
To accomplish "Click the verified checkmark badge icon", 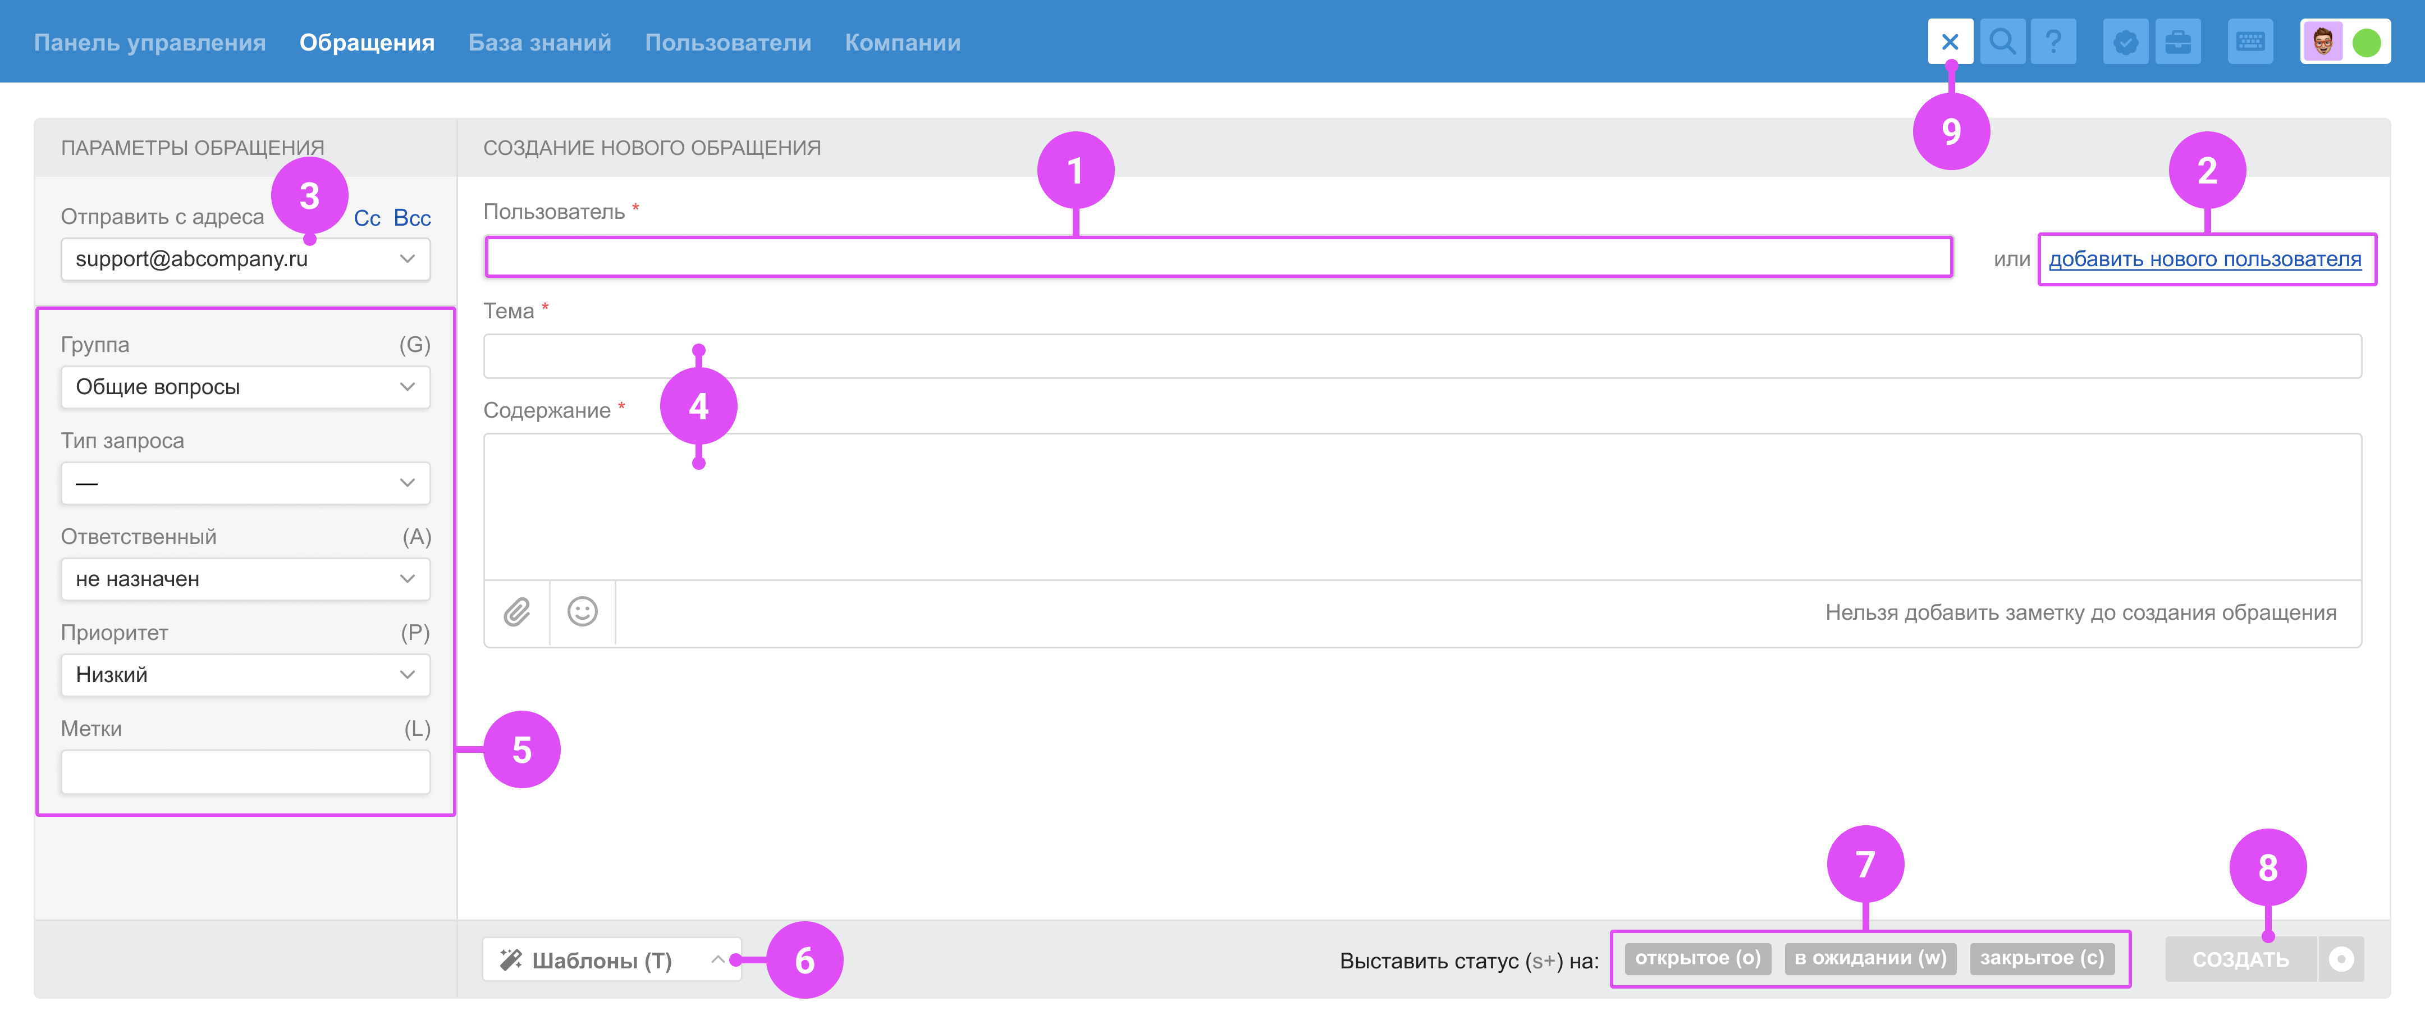I will coord(2125,42).
